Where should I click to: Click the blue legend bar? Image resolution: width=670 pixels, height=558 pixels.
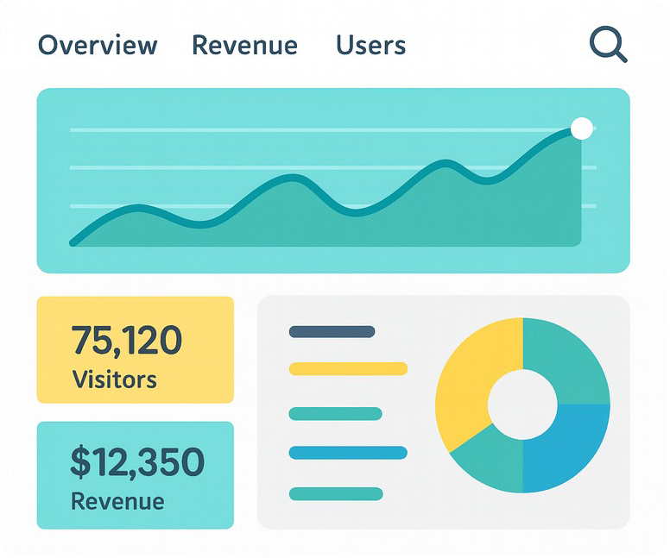point(348,453)
